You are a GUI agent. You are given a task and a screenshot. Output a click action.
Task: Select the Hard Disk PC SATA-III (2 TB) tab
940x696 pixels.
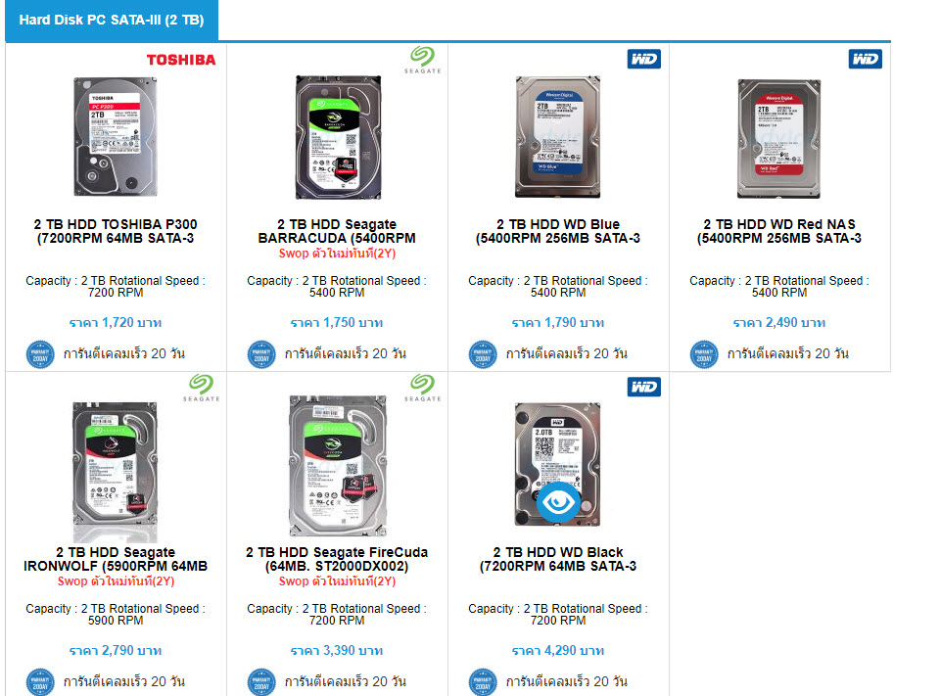coord(112,20)
